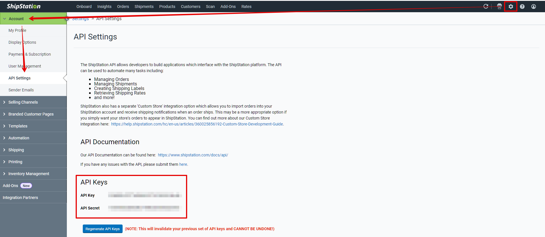Expand the Inventory Management section

click(x=33, y=174)
